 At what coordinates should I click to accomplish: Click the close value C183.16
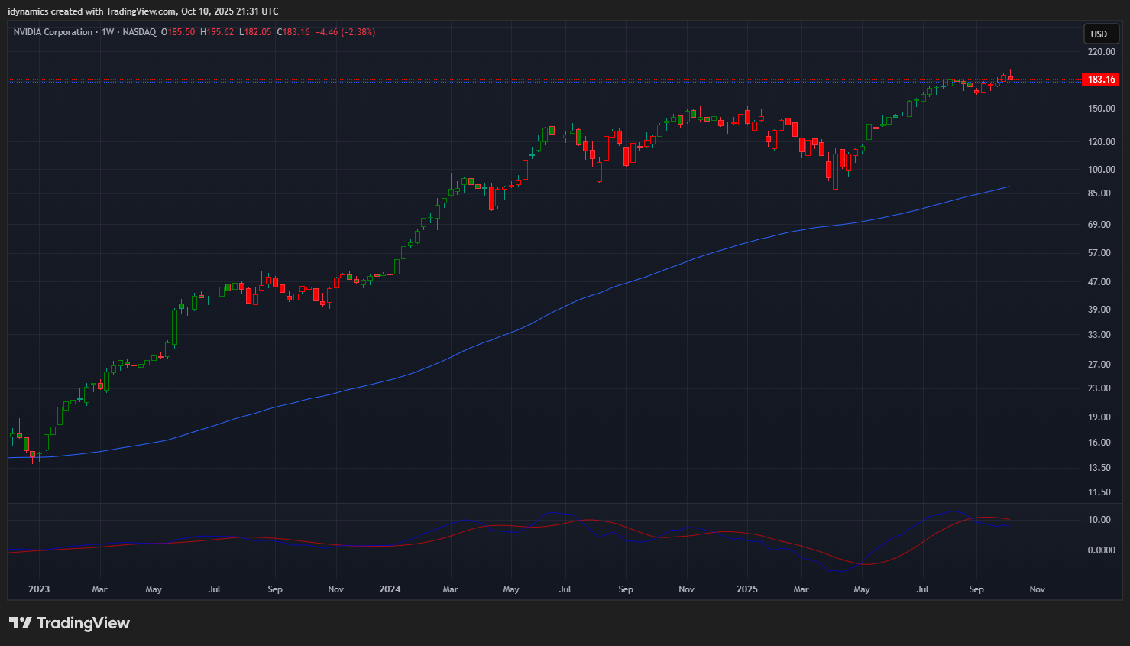coord(293,32)
